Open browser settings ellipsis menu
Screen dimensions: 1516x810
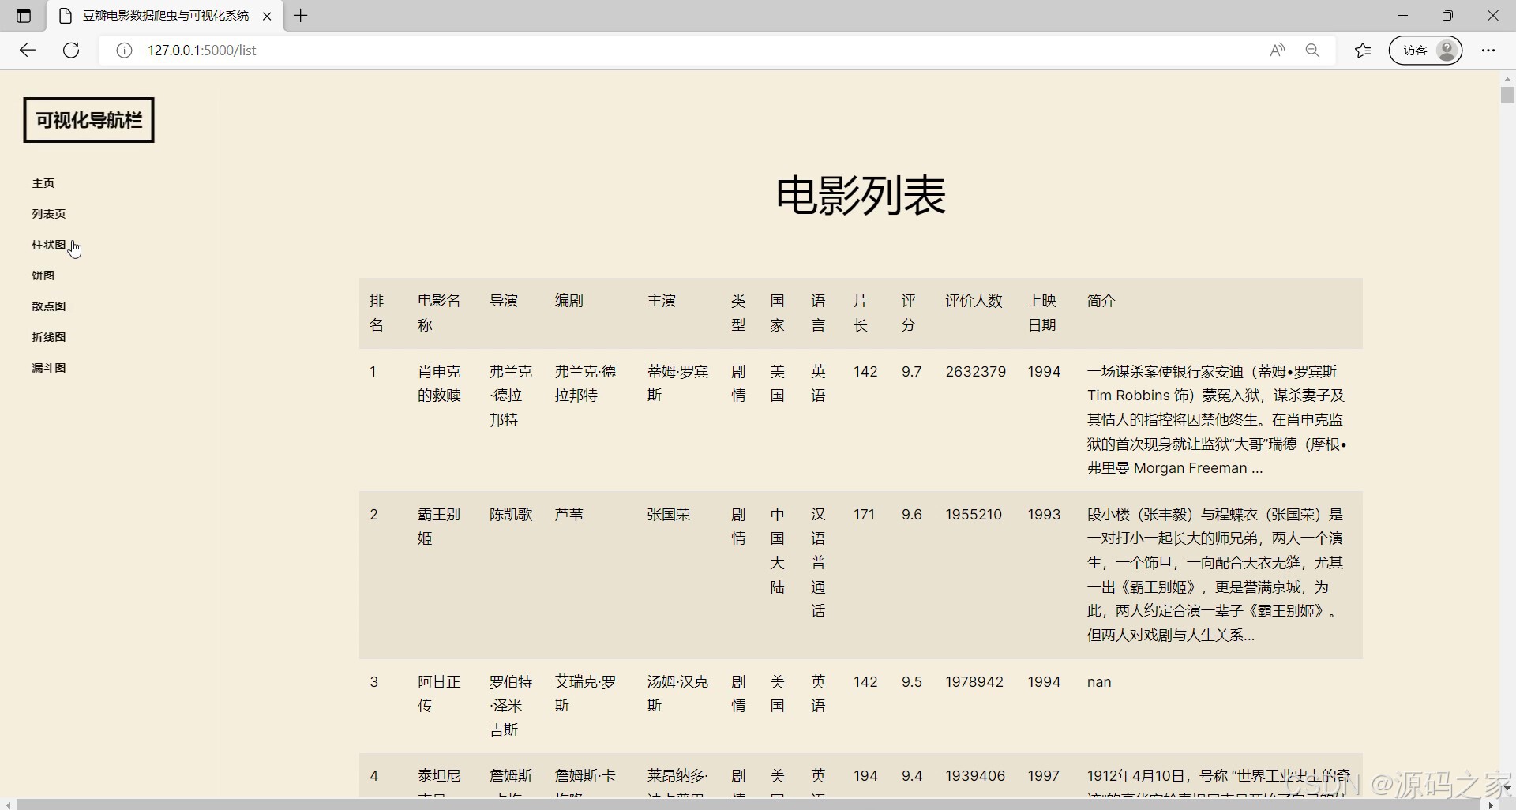(1488, 51)
